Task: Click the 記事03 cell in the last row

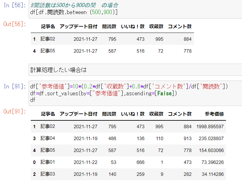Action: [48, 174]
